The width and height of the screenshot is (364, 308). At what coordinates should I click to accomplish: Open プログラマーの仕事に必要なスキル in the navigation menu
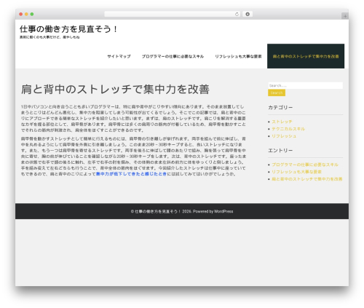[x=173, y=56]
